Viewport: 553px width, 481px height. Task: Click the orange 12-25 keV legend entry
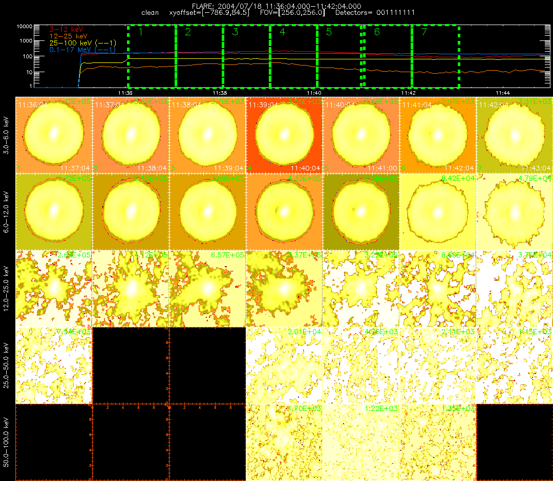click(69, 36)
